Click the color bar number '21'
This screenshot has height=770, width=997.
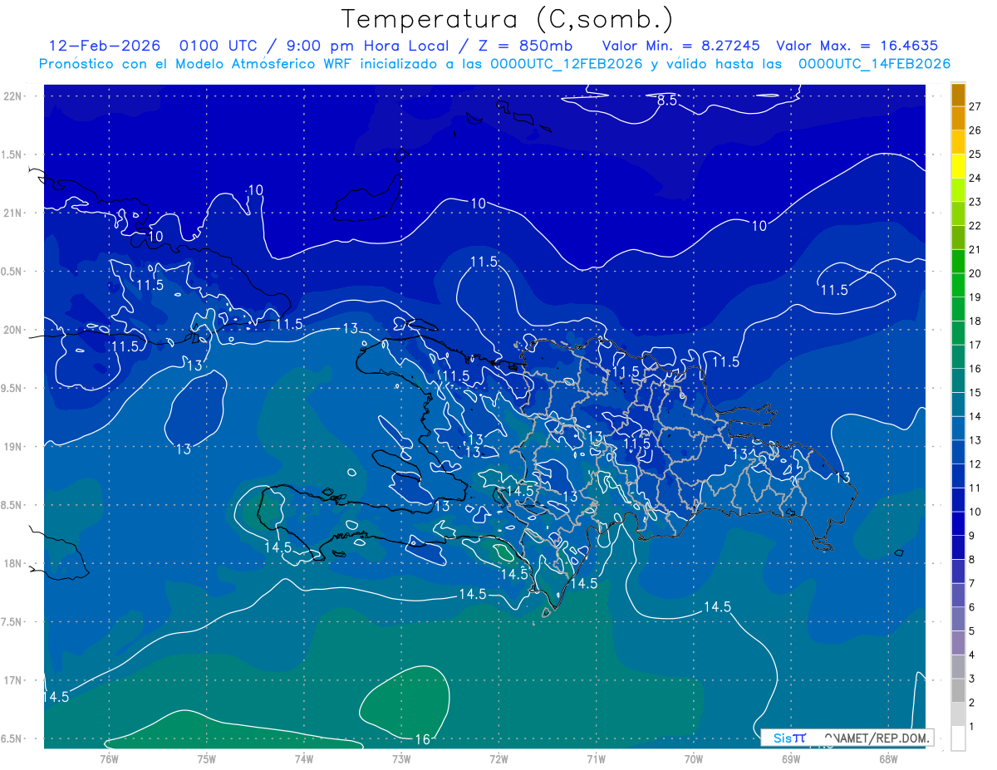point(975,249)
